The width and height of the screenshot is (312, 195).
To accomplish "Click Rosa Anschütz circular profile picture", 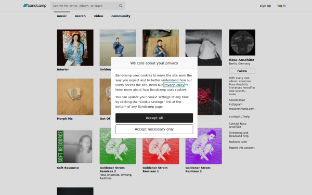I will tap(242, 43).
